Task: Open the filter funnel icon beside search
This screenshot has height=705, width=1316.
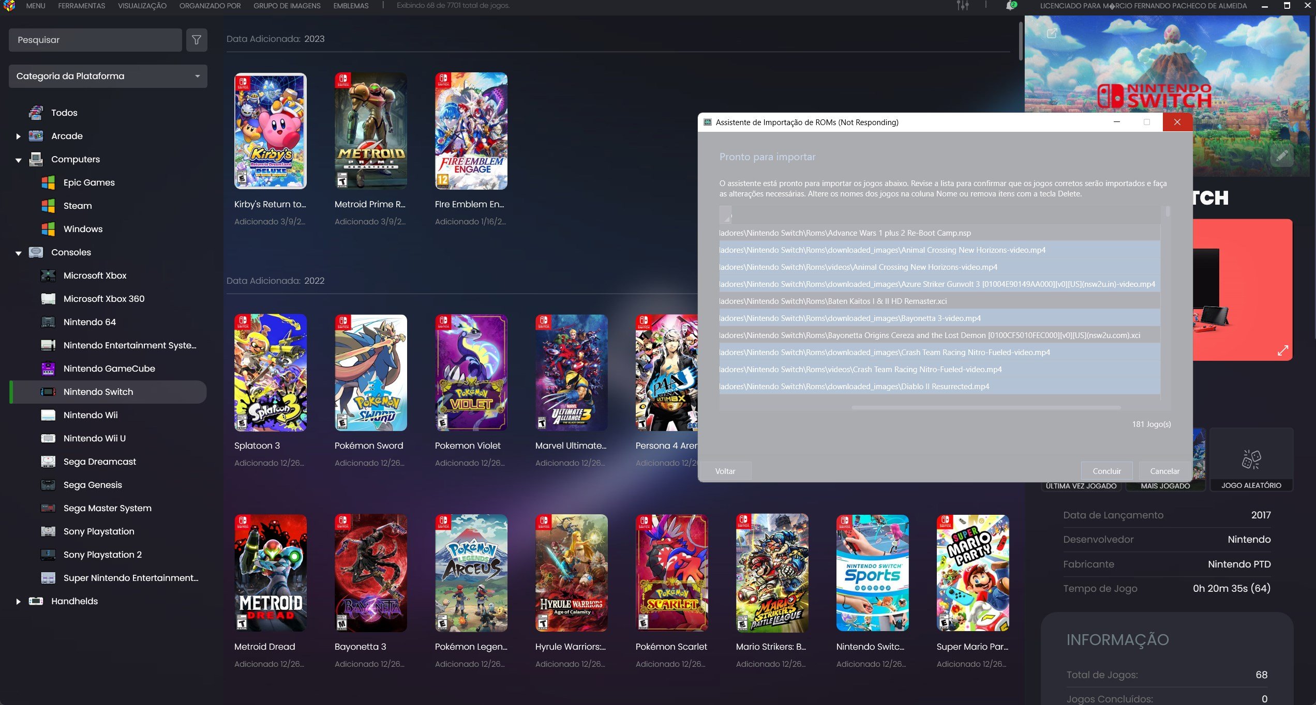Action: pos(197,40)
